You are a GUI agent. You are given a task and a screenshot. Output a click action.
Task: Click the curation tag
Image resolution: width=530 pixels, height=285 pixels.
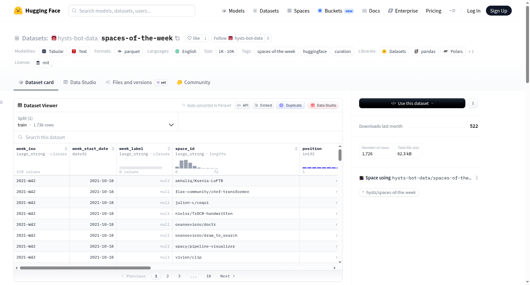tap(343, 51)
